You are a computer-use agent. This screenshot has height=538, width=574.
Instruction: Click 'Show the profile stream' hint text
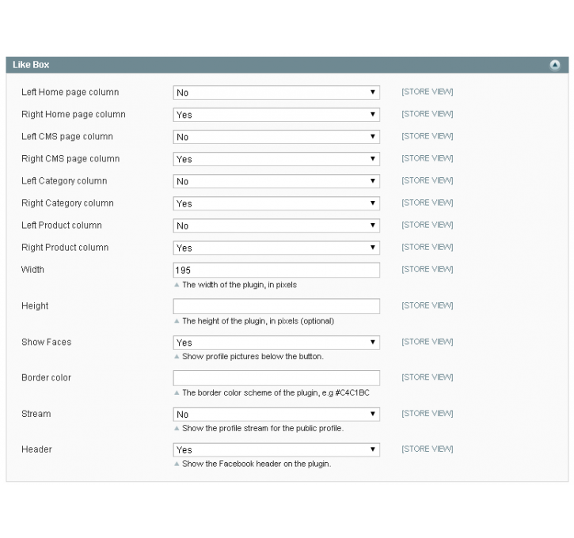[x=263, y=428]
